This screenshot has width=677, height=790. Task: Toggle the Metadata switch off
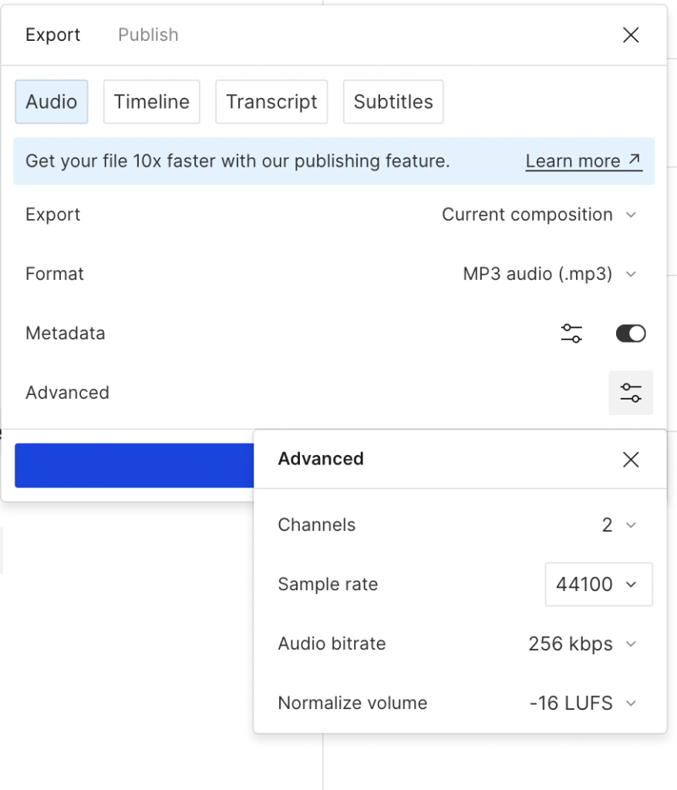(x=630, y=333)
